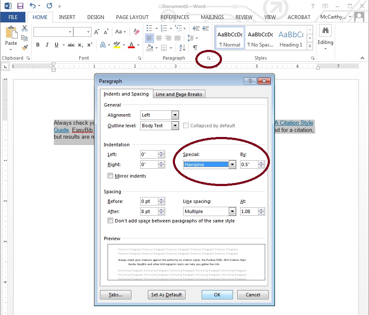Click the OK button
Image resolution: width=369 pixels, height=315 pixels.
217,295
